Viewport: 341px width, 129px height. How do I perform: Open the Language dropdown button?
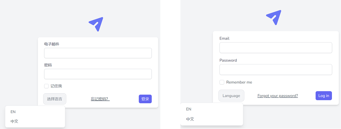(231, 96)
